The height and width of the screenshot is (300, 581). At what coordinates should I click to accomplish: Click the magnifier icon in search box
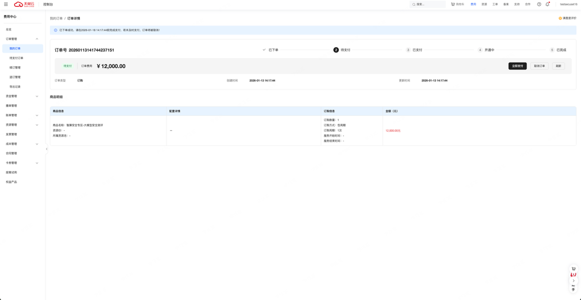coord(414,4)
